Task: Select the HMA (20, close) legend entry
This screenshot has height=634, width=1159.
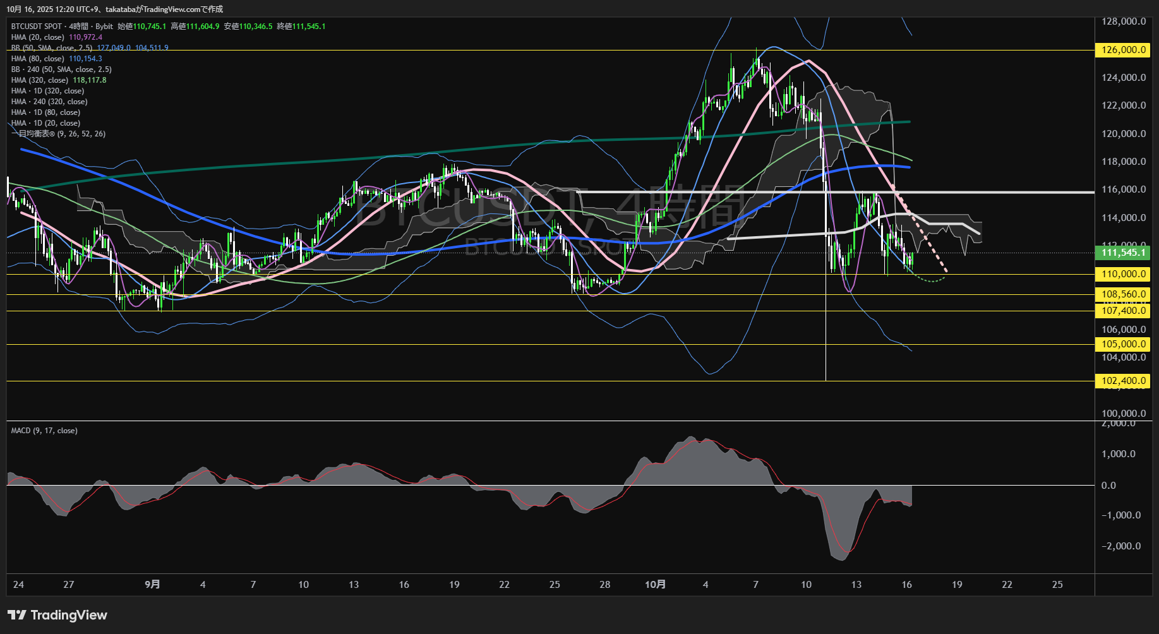Action: coord(37,37)
